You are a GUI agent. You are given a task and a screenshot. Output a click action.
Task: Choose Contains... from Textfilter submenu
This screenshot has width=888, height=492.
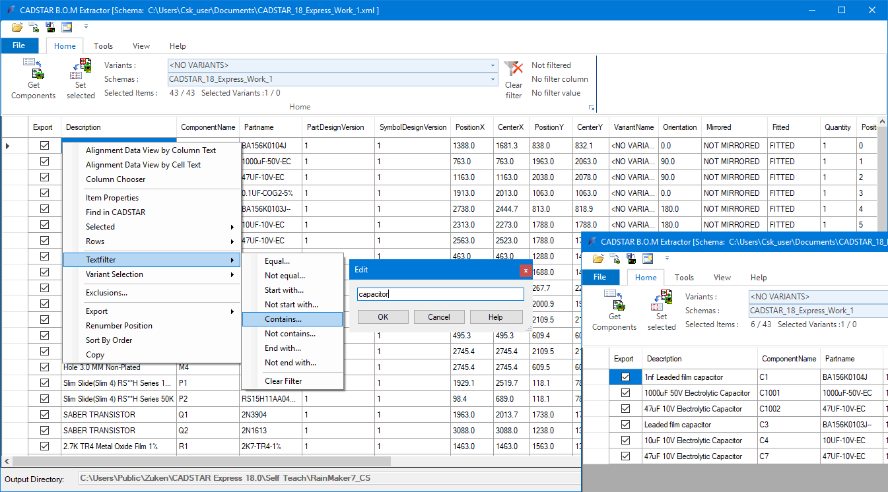[292, 319]
